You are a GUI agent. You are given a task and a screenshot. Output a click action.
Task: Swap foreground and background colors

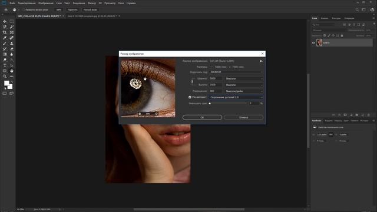click(12, 82)
